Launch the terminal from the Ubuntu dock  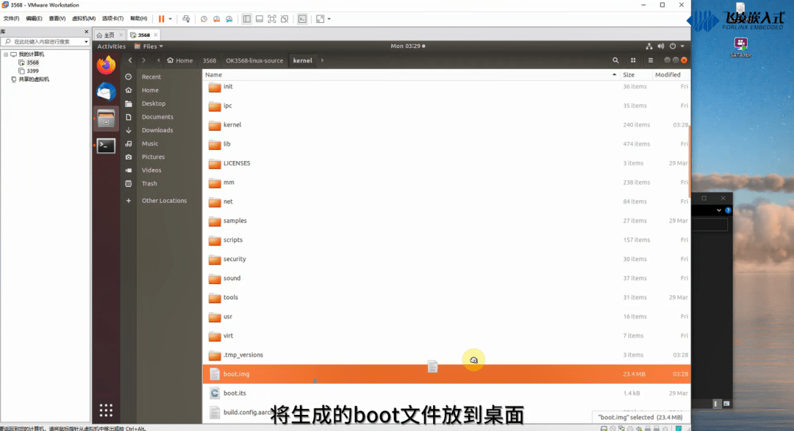click(x=106, y=146)
